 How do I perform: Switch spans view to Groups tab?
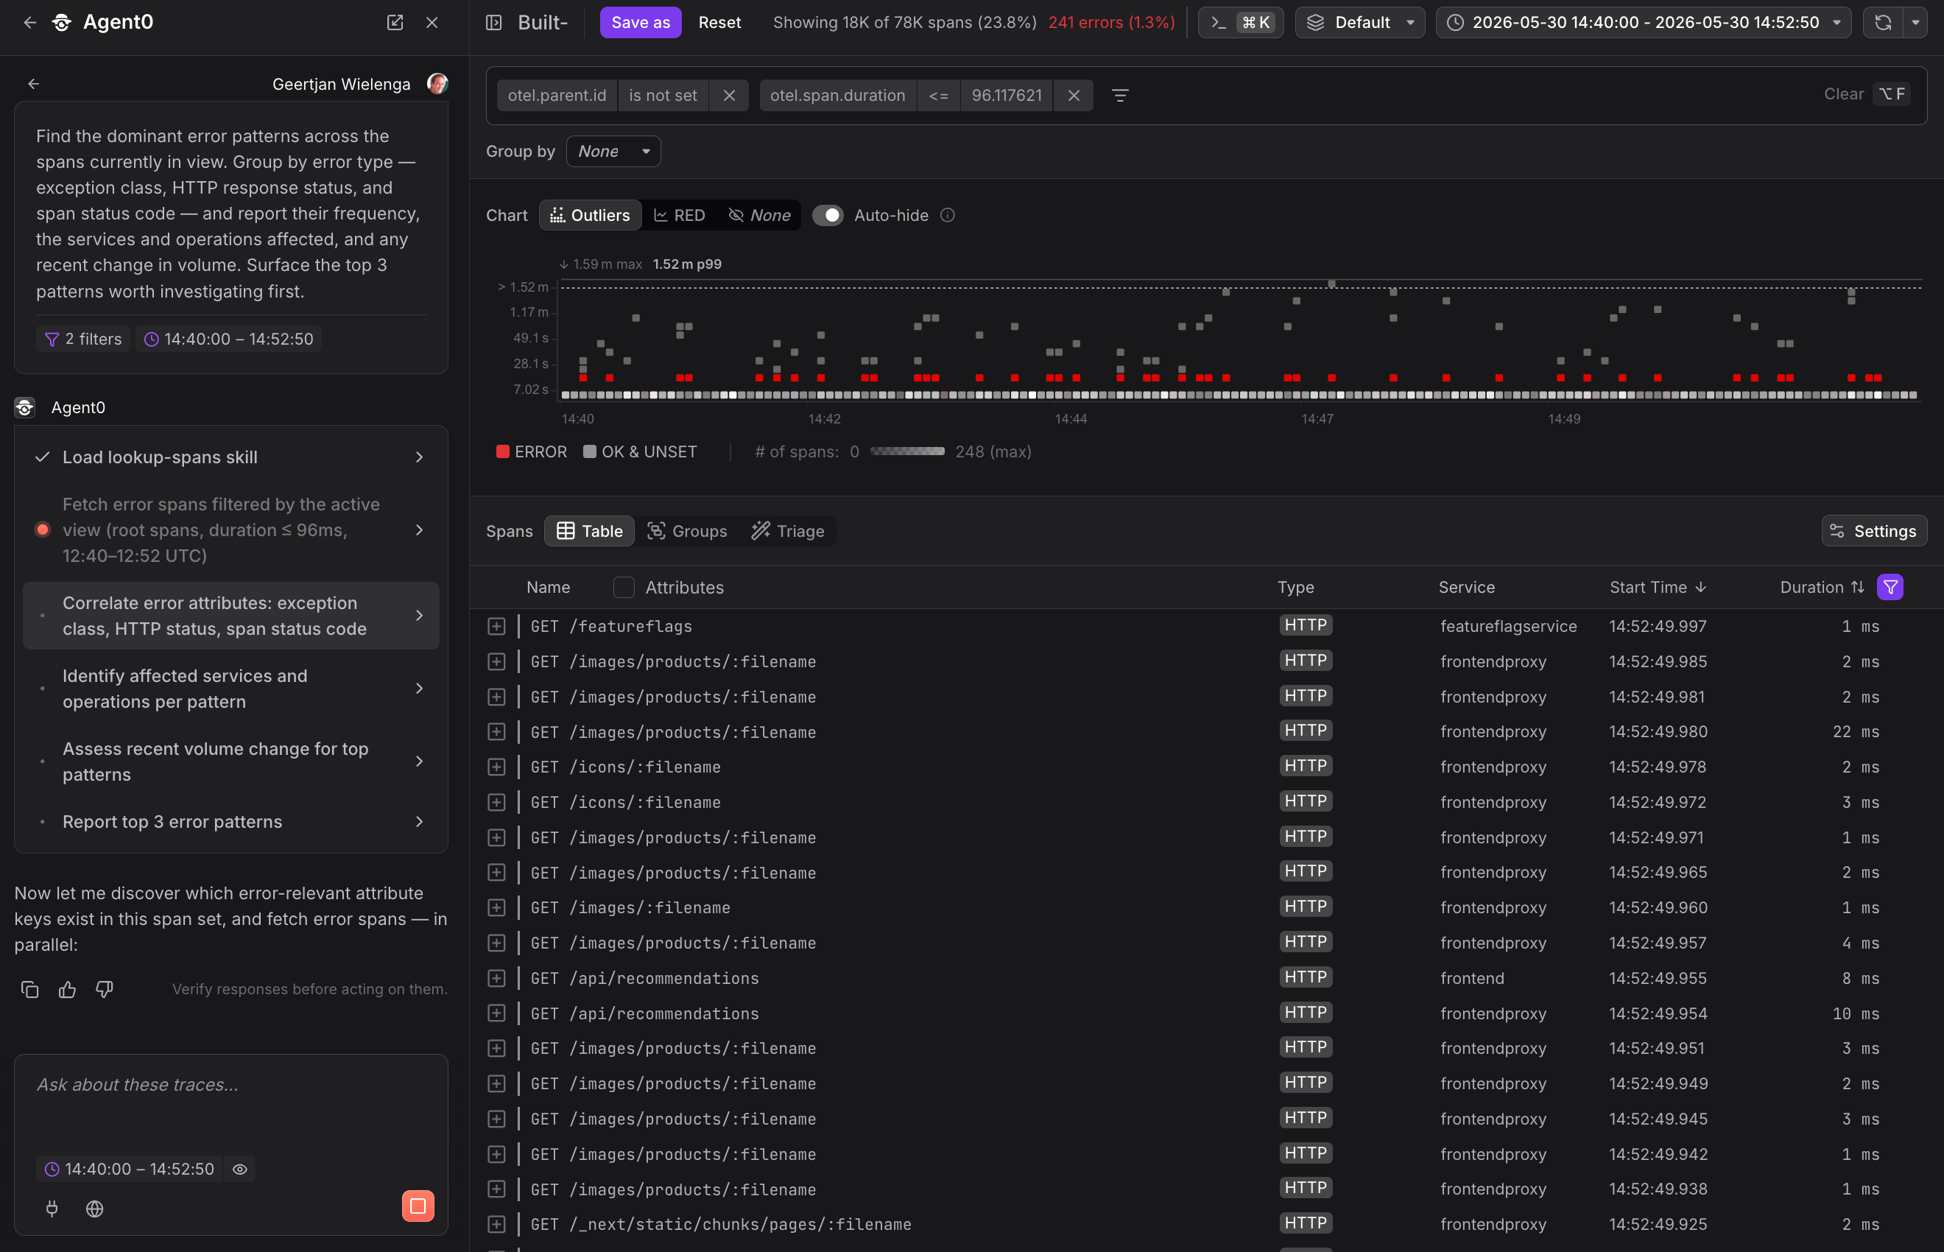pyautogui.click(x=687, y=531)
